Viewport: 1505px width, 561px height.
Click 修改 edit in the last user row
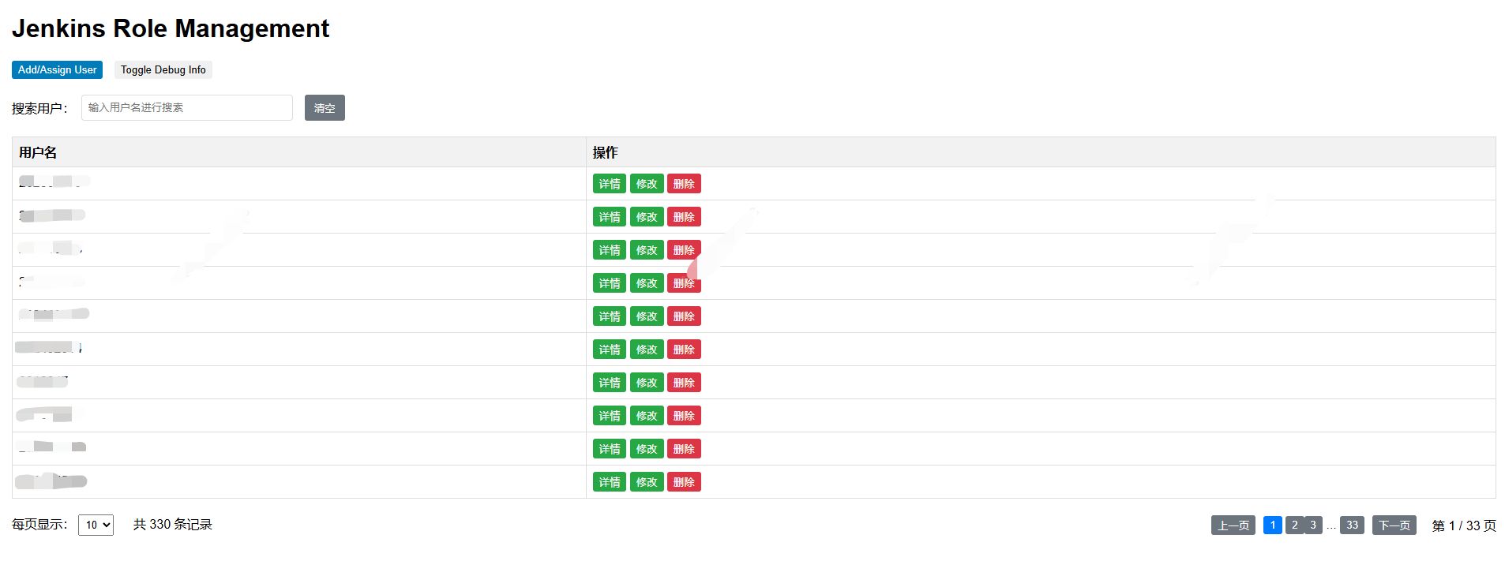click(x=647, y=482)
